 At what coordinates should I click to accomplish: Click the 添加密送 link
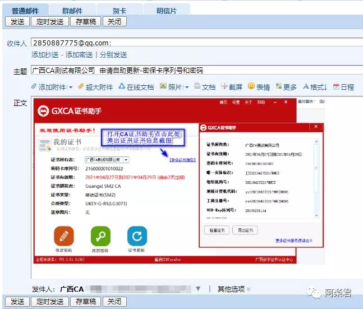(79, 55)
